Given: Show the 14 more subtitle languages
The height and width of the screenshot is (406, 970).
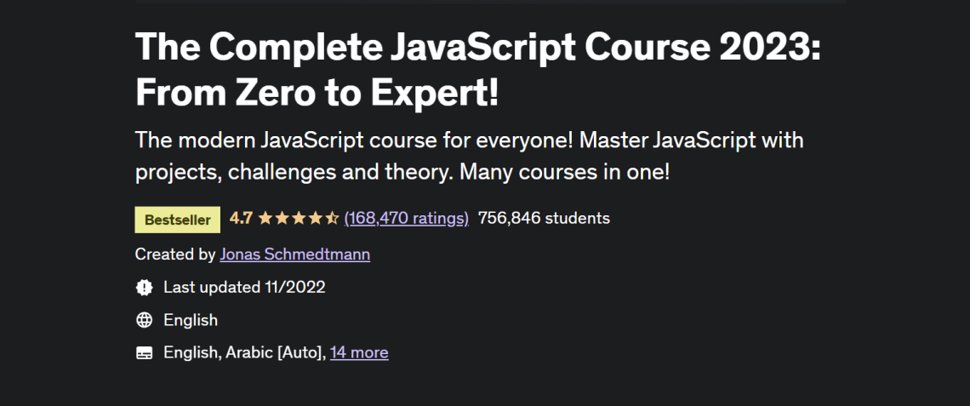Looking at the screenshot, I should point(359,352).
